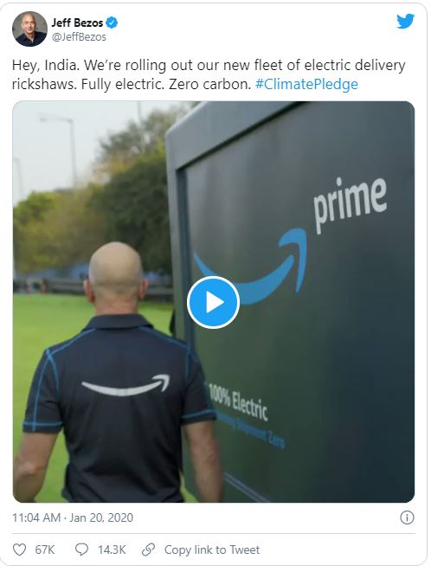The height and width of the screenshot is (572, 431).
Task: Open Jeff Bezos profile avatar
Action: (x=29, y=29)
